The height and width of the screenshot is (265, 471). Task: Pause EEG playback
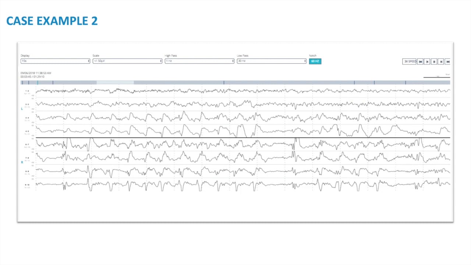[434, 61]
